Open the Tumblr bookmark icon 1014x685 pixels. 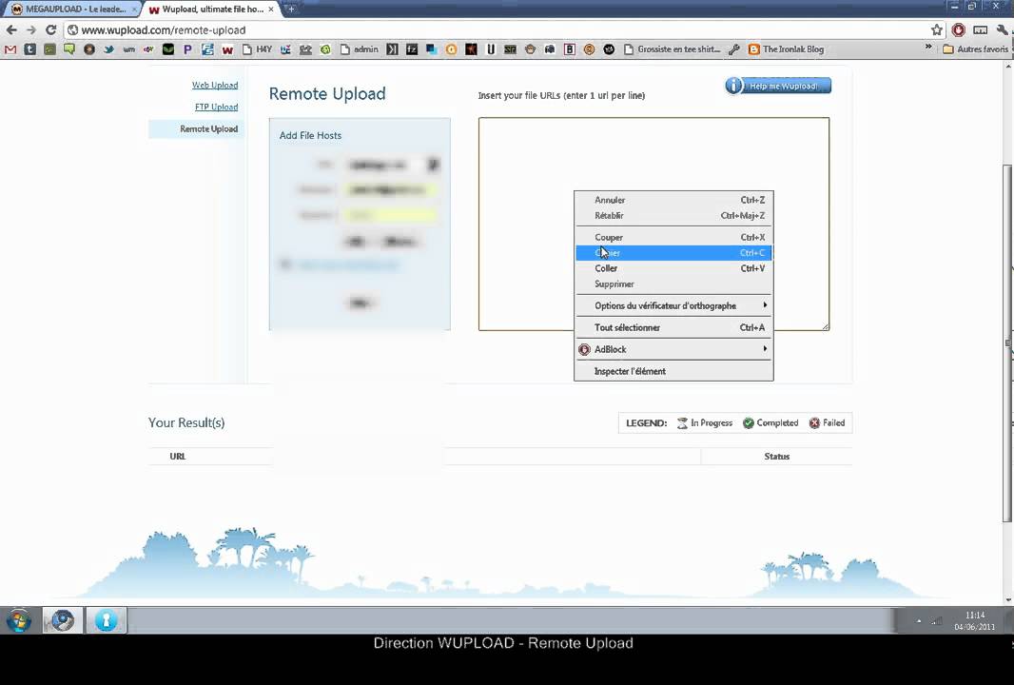29,49
